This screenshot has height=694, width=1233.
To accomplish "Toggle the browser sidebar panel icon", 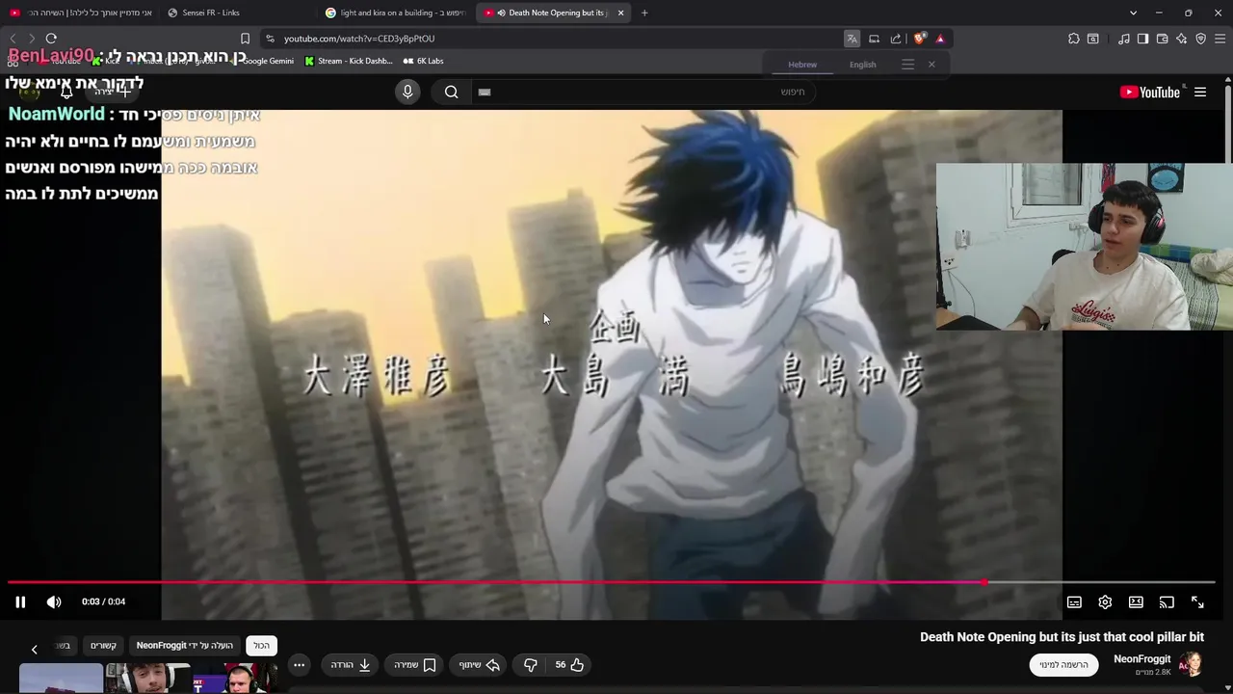I will tap(1142, 39).
